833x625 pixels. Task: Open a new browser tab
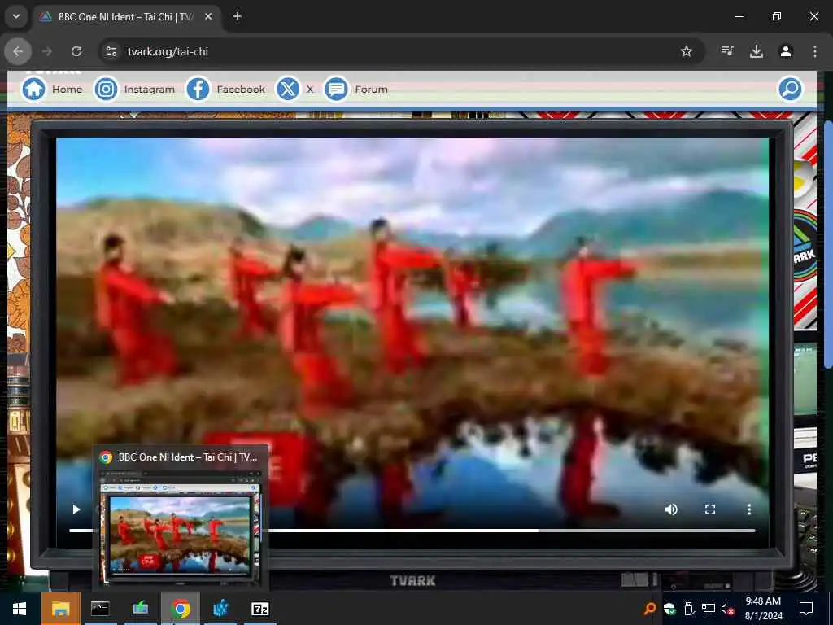[x=238, y=16]
